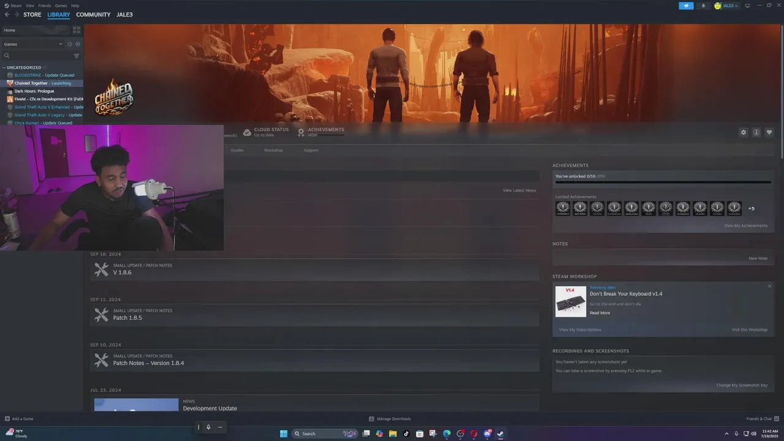Click the Steam logo menu icon
This screenshot has width=784, height=441.
click(7, 6)
